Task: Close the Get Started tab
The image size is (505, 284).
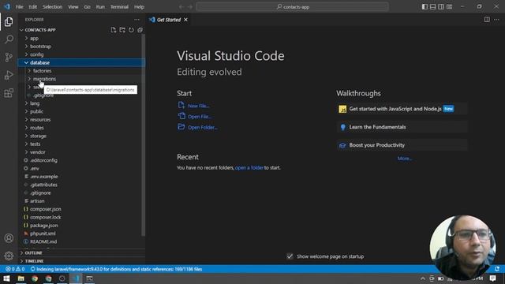Action: click(186, 20)
